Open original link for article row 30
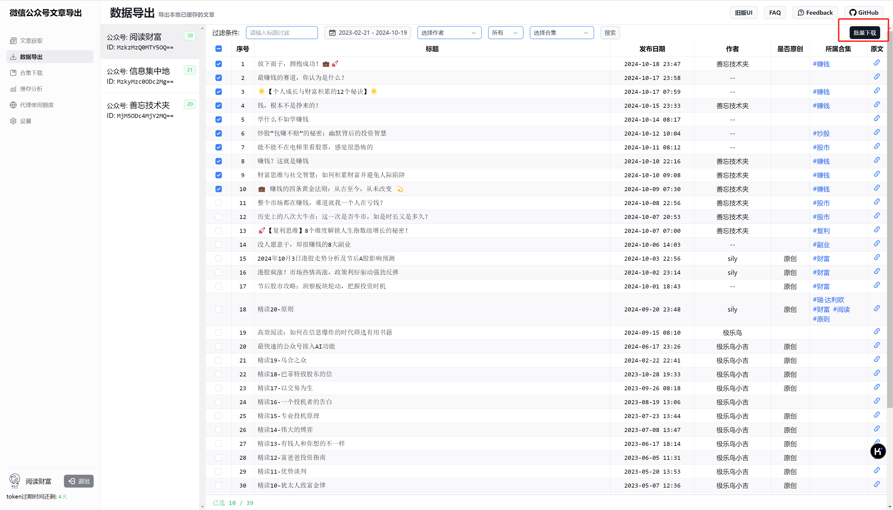The height and width of the screenshot is (510, 893). click(x=876, y=484)
